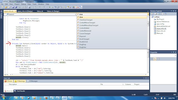Switch to Menu.vb [Design] tab
Screen dimensions: 178x100
53,11
